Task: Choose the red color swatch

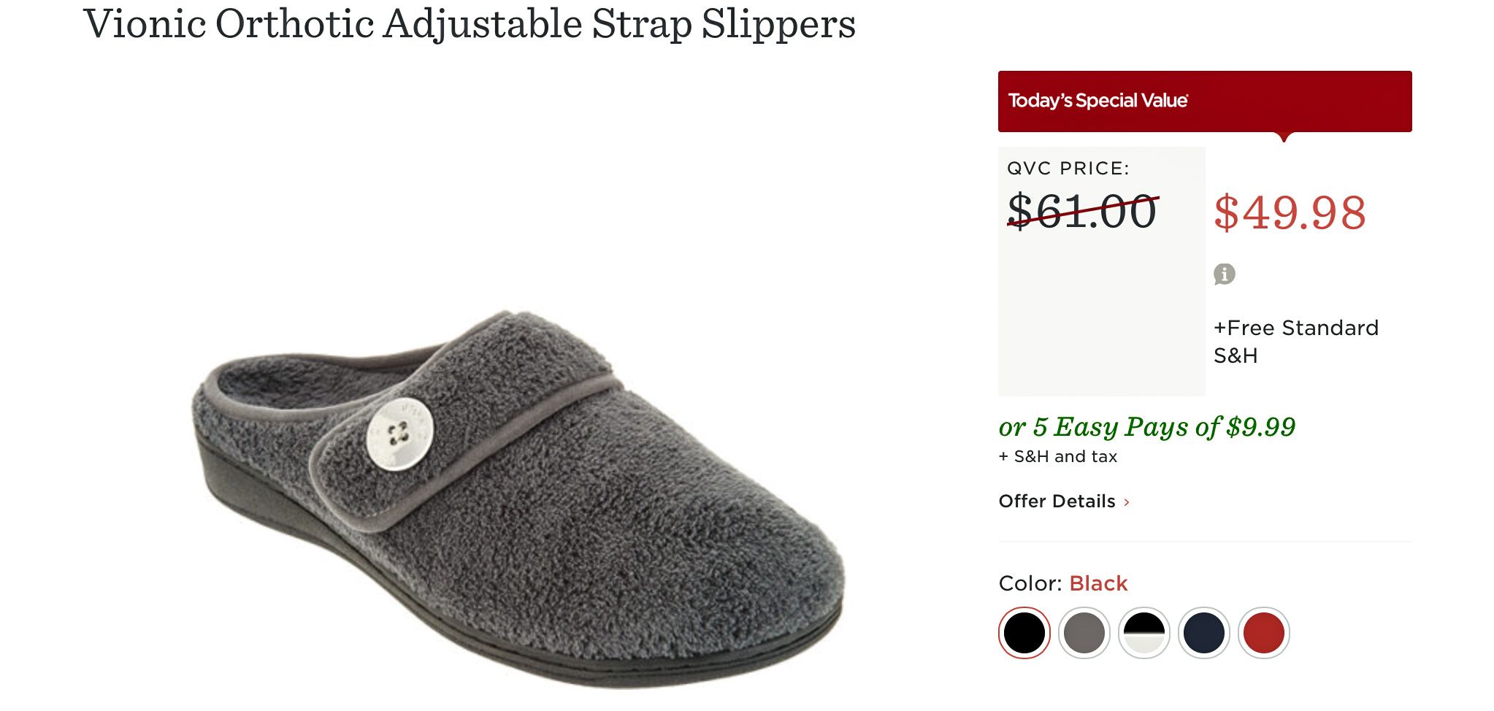Action: [x=1263, y=633]
